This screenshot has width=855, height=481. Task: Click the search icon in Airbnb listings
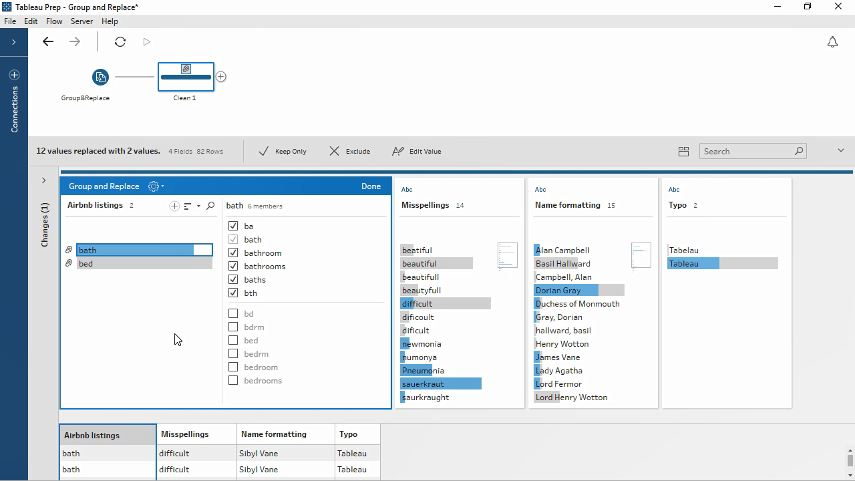pos(210,206)
